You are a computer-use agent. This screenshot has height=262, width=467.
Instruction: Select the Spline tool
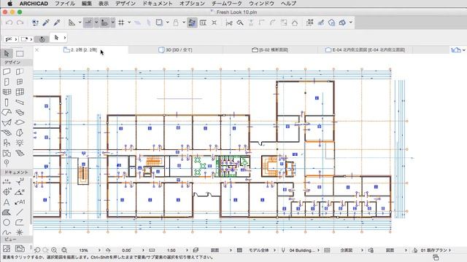[x=7, y=232]
